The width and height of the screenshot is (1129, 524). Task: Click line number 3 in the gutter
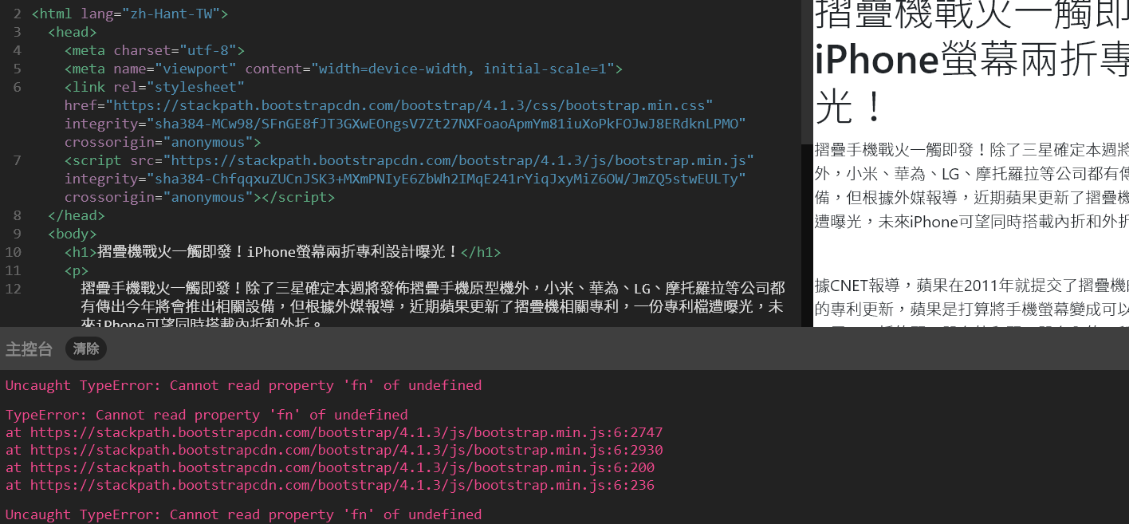[17, 32]
